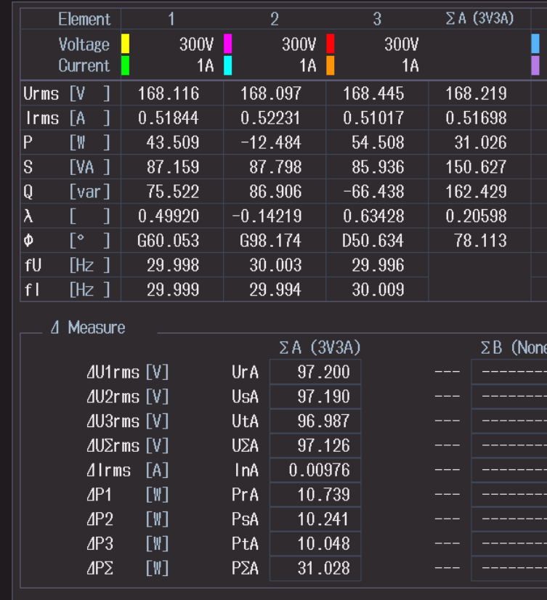Image resolution: width=547 pixels, height=600 pixels.
Task: Select the purple current swatch at right edge
Action: 535,65
